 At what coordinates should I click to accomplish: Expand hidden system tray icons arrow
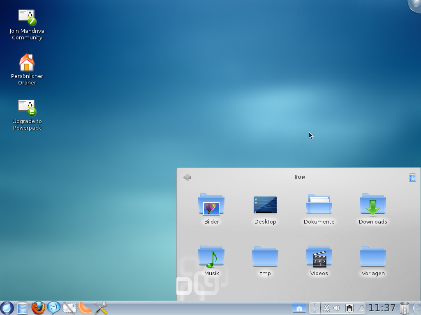362,308
